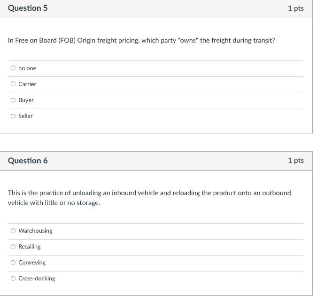Select the Warehousing radio option

13,231
